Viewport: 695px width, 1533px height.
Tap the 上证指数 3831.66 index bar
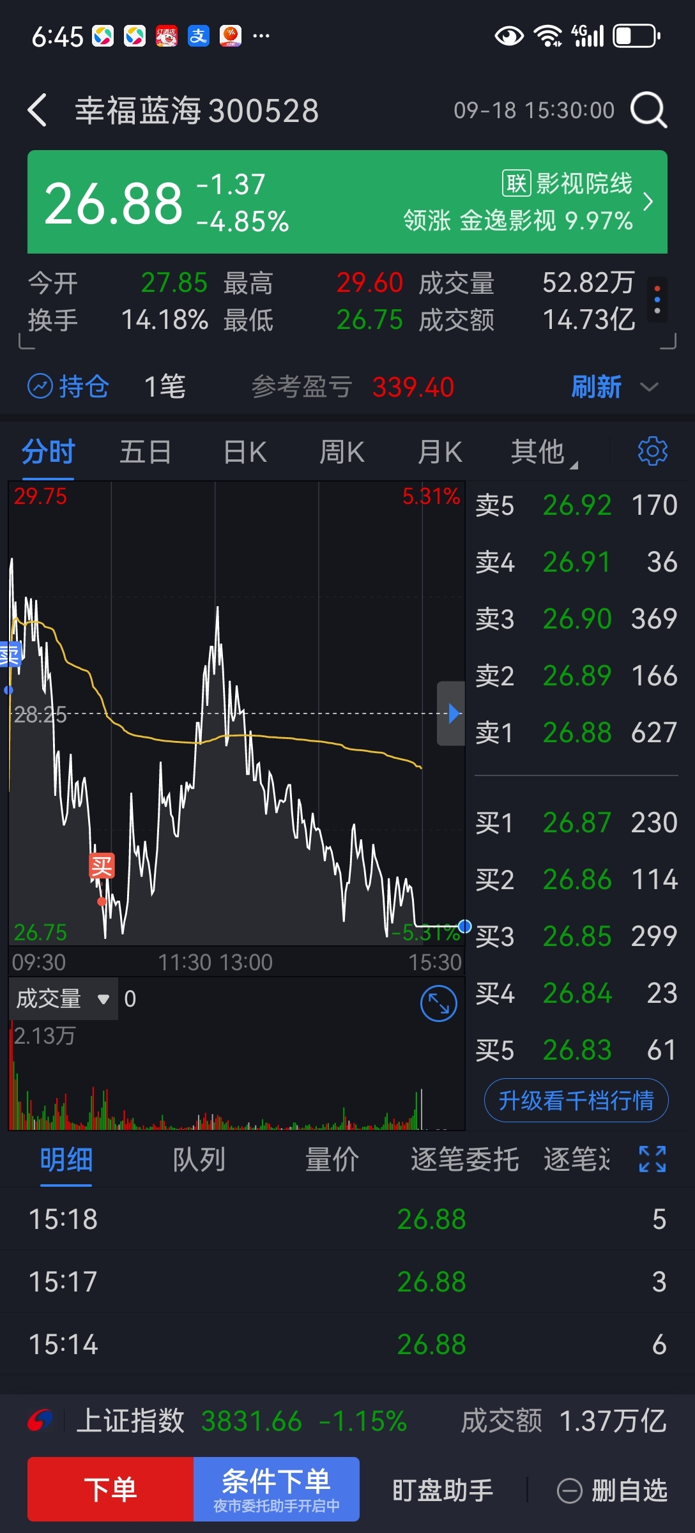point(347,1421)
